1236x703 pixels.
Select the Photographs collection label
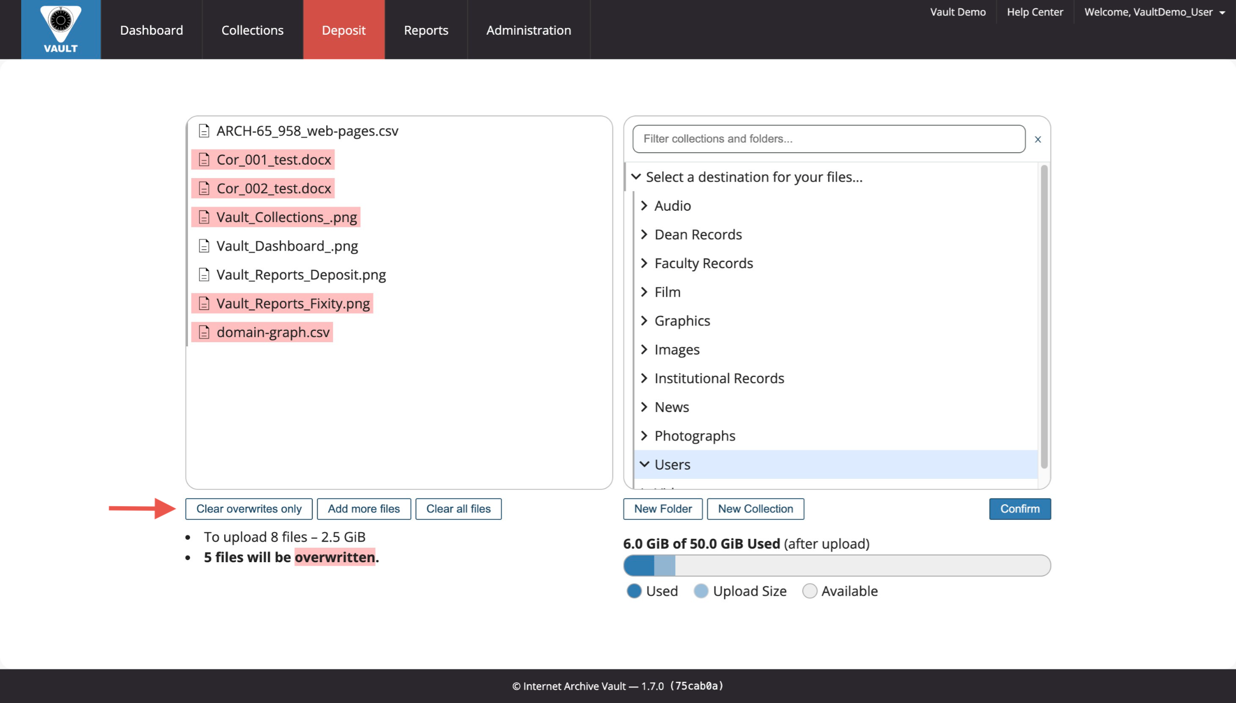pyautogui.click(x=695, y=435)
